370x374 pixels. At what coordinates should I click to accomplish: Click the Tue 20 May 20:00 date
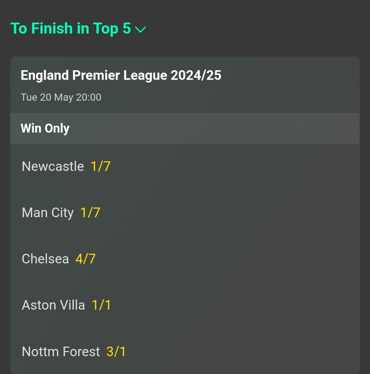(61, 97)
